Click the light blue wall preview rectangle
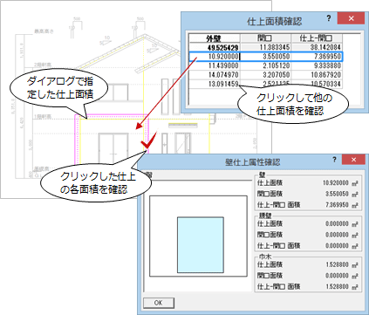This screenshot has height=315, width=369. click(201, 245)
